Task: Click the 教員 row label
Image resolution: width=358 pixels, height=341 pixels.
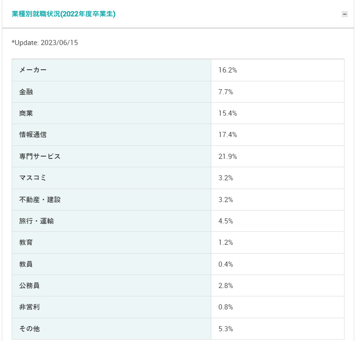Action: tap(111, 264)
